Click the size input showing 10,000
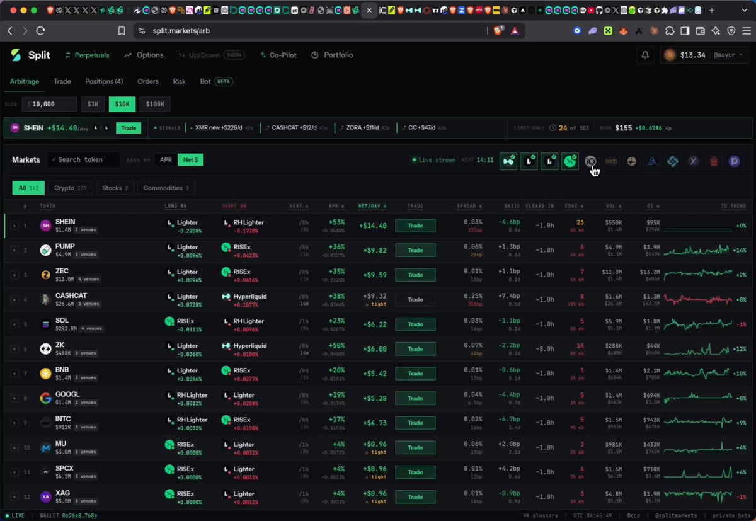The width and height of the screenshot is (756, 521). tap(49, 105)
